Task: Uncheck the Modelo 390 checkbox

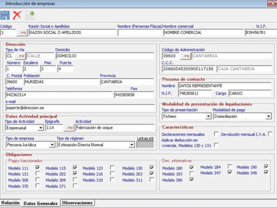Action: 191,180
